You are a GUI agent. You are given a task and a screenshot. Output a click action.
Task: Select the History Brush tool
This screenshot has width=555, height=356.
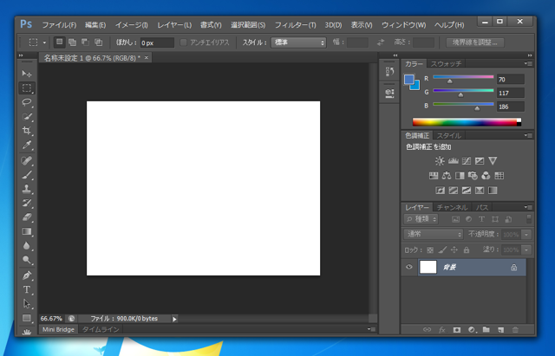pos(27,203)
